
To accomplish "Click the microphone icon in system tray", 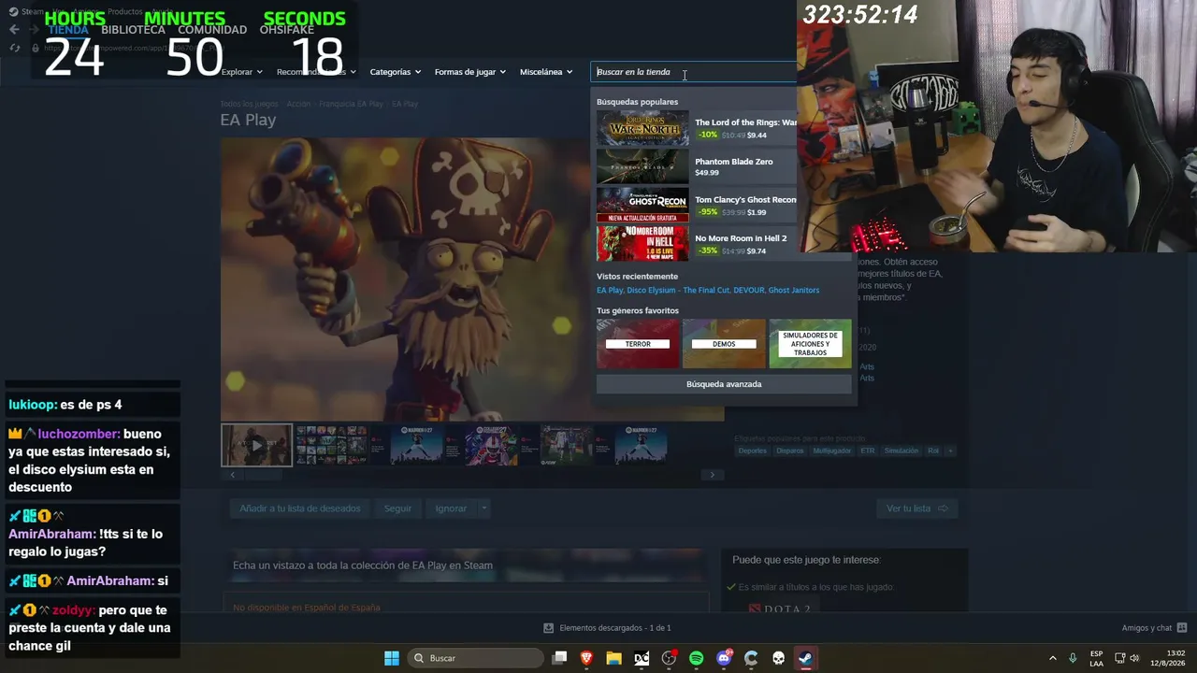I will coord(1073,658).
